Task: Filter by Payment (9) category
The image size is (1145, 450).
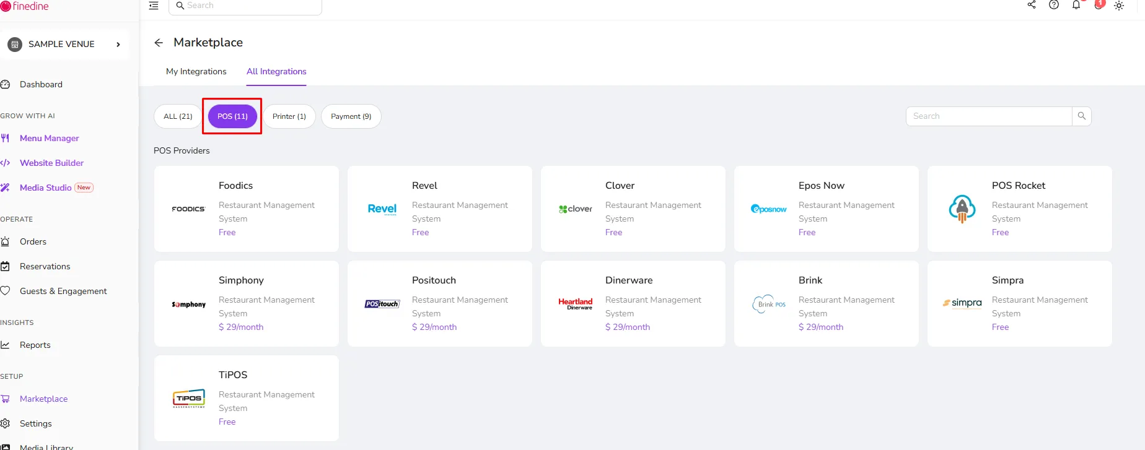Action: pos(351,116)
